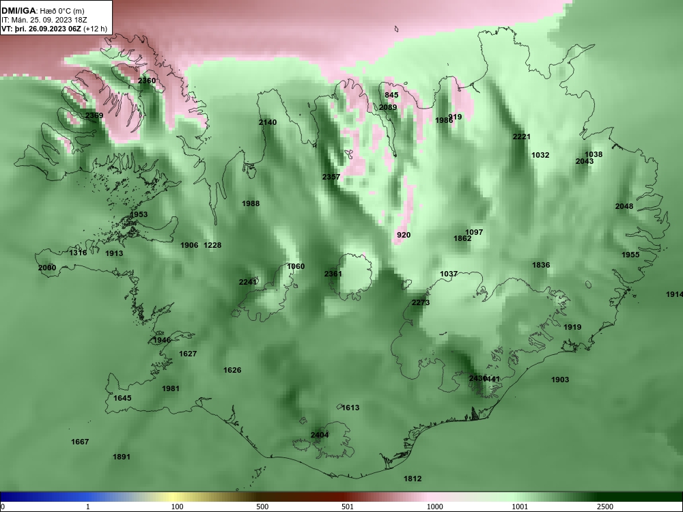Select the legend tick label '2500'
Image resolution: width=683 pixels, height=512 pixels.
click(605, 507)
